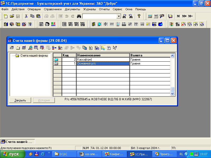Open the calculator icon
Screen dimensions: 211x158
point(150,16)
